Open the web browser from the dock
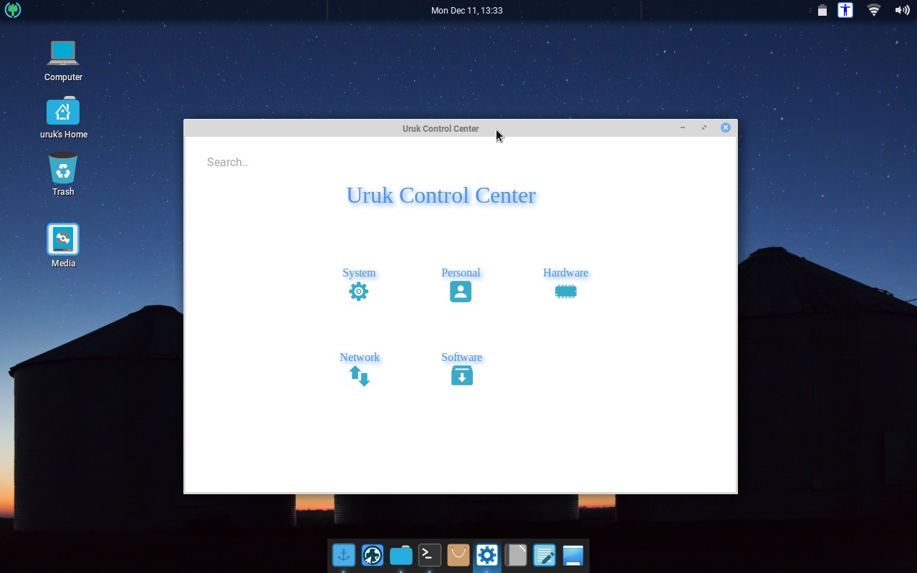The width and height of the screenshot is (917, 573). click(x=372, y=554)
